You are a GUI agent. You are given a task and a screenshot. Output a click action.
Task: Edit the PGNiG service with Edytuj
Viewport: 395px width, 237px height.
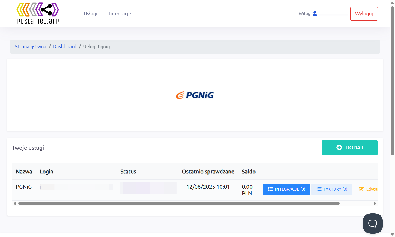(366, 189)
